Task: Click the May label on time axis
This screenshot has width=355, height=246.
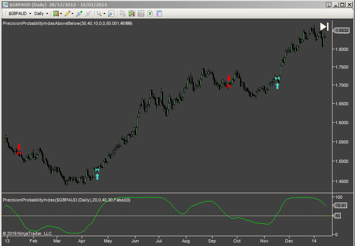Action: [x=108, y=241]
